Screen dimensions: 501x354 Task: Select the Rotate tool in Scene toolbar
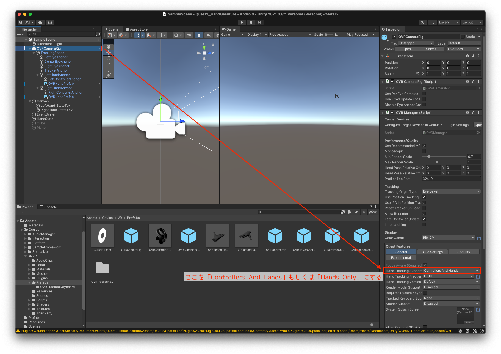109,58
